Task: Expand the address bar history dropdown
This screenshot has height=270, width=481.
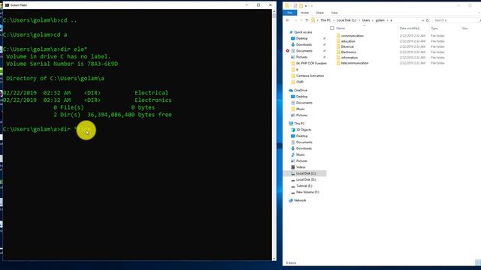Action: tap(422, 20)
